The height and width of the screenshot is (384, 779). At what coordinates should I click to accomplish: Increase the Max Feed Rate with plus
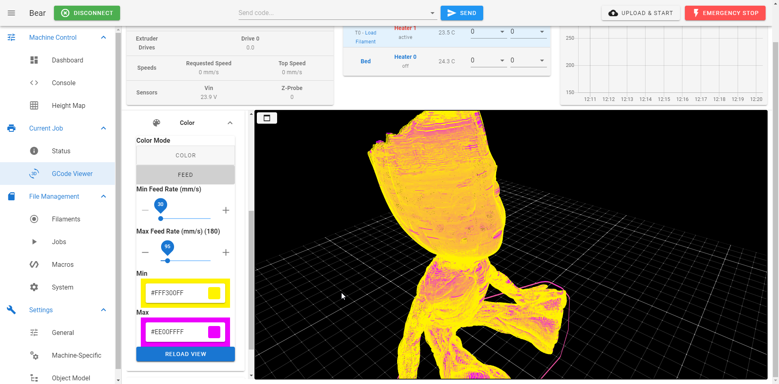tap(226, 252)
